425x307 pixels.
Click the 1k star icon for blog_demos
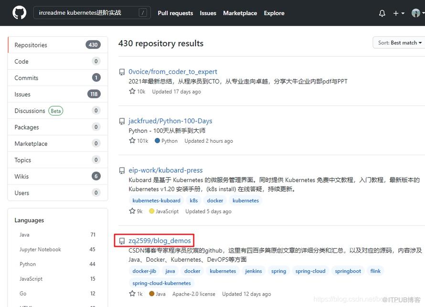coord(132,294)
